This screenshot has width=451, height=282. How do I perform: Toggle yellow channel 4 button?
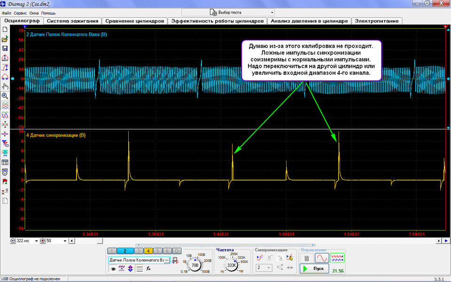[148, 251]
